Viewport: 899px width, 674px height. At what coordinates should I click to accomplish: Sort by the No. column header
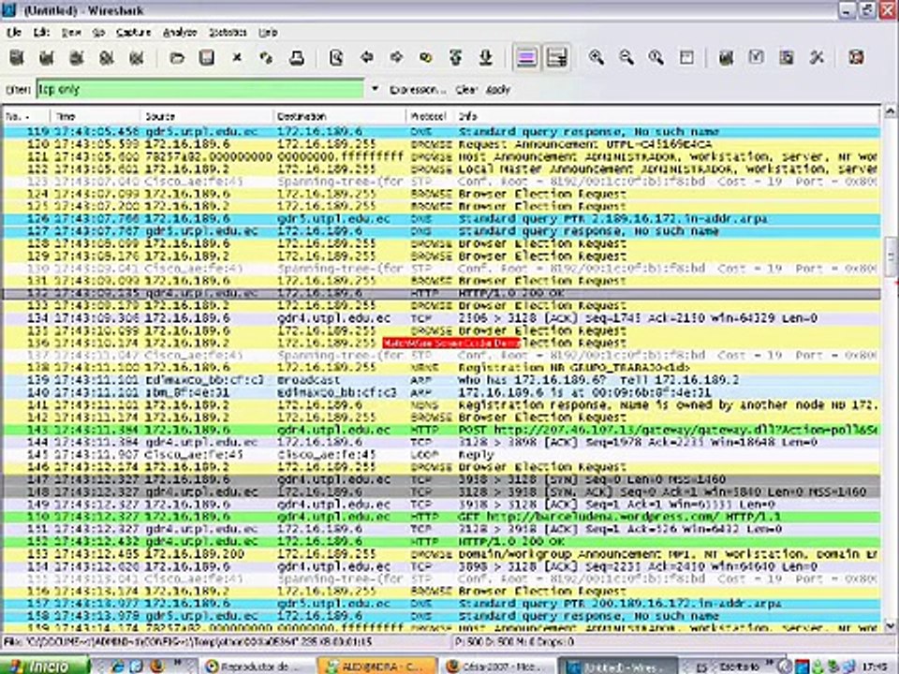tap(26, 116)
